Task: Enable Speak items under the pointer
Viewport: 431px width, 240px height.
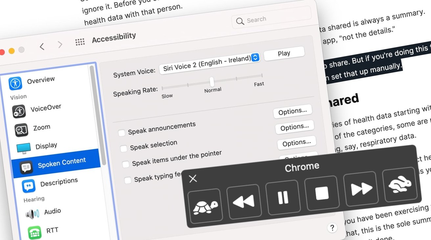Action: tap(126, 164)
